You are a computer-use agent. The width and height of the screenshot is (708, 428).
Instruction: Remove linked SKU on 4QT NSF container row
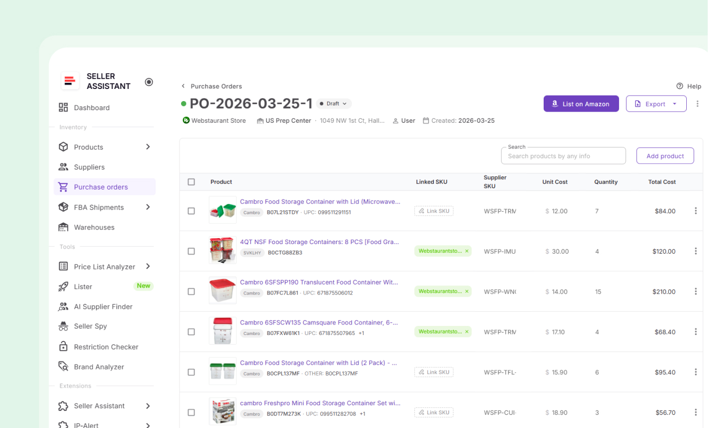point(467,251)
